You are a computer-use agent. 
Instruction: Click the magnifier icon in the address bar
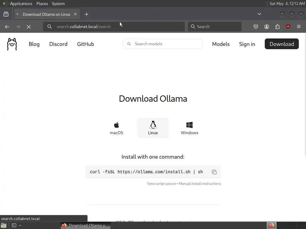coord(50,27)
